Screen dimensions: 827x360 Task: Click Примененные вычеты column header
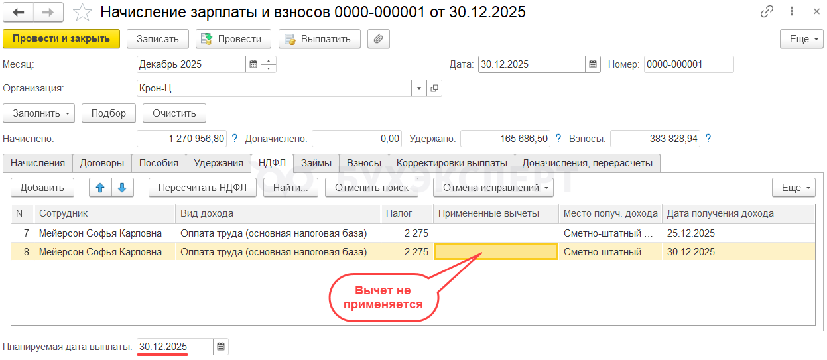[496, 213]
